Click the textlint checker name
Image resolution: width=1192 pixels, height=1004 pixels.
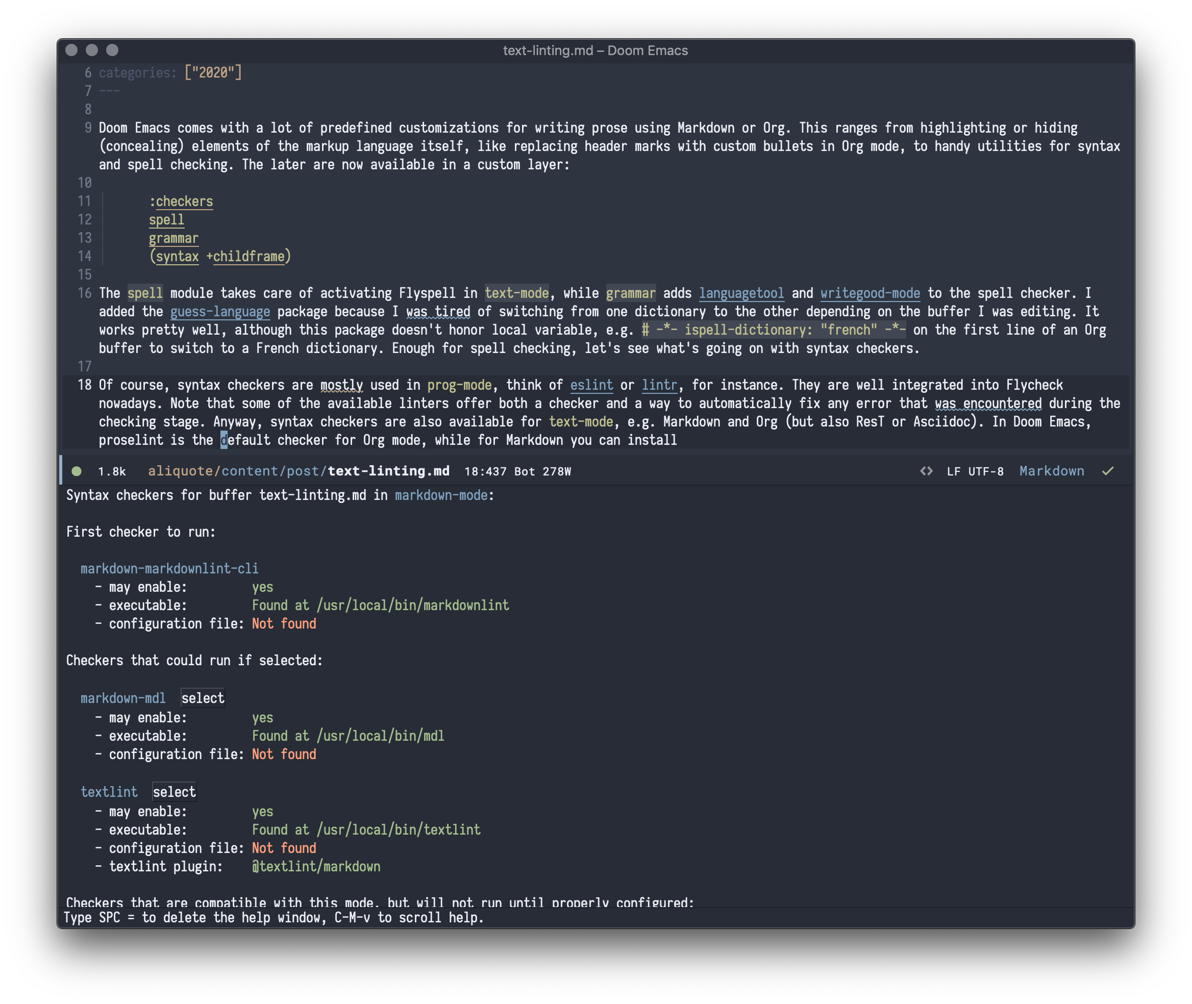109,792
